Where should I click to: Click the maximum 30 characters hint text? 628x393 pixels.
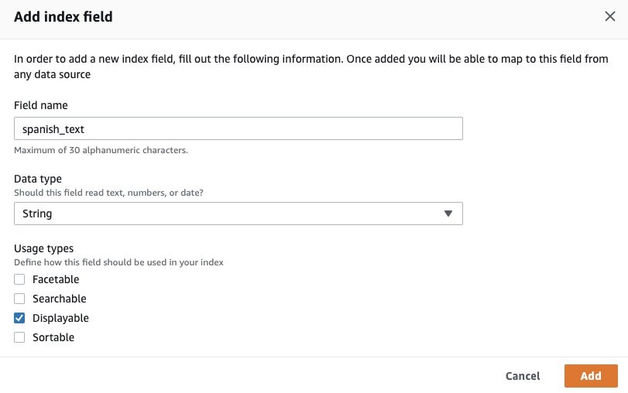pos(101,150)
